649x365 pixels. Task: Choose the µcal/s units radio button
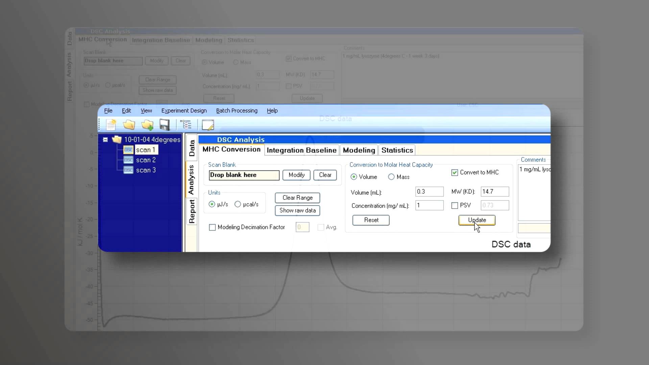coord(238,204)
